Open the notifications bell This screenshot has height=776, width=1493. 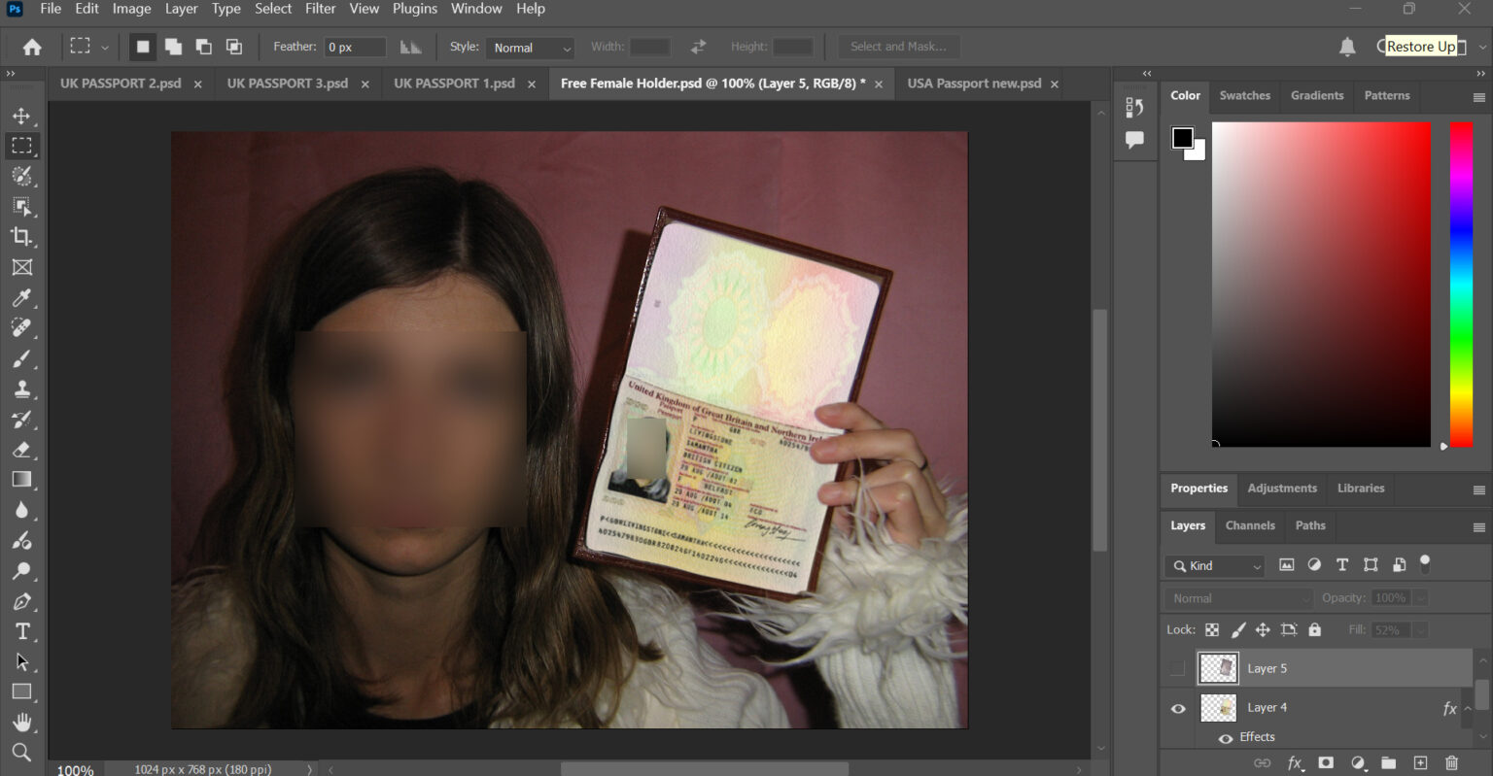(x=1347, y=47)
